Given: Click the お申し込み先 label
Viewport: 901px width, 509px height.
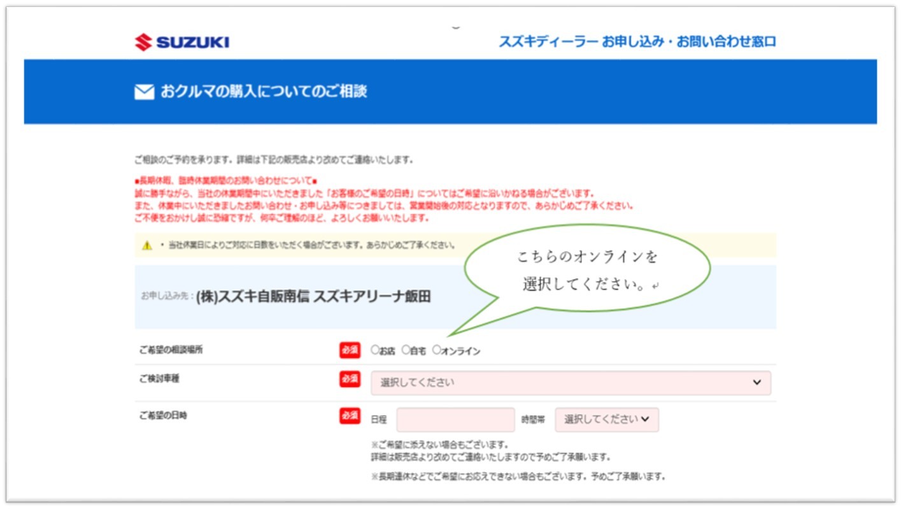Looking at the screenshot, I should click(167, 297).
